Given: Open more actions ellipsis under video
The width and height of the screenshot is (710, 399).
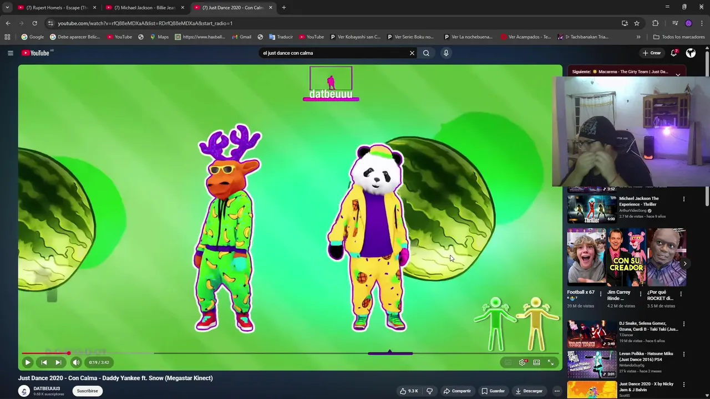Looking at the screenshot, I should coord(557,391).
